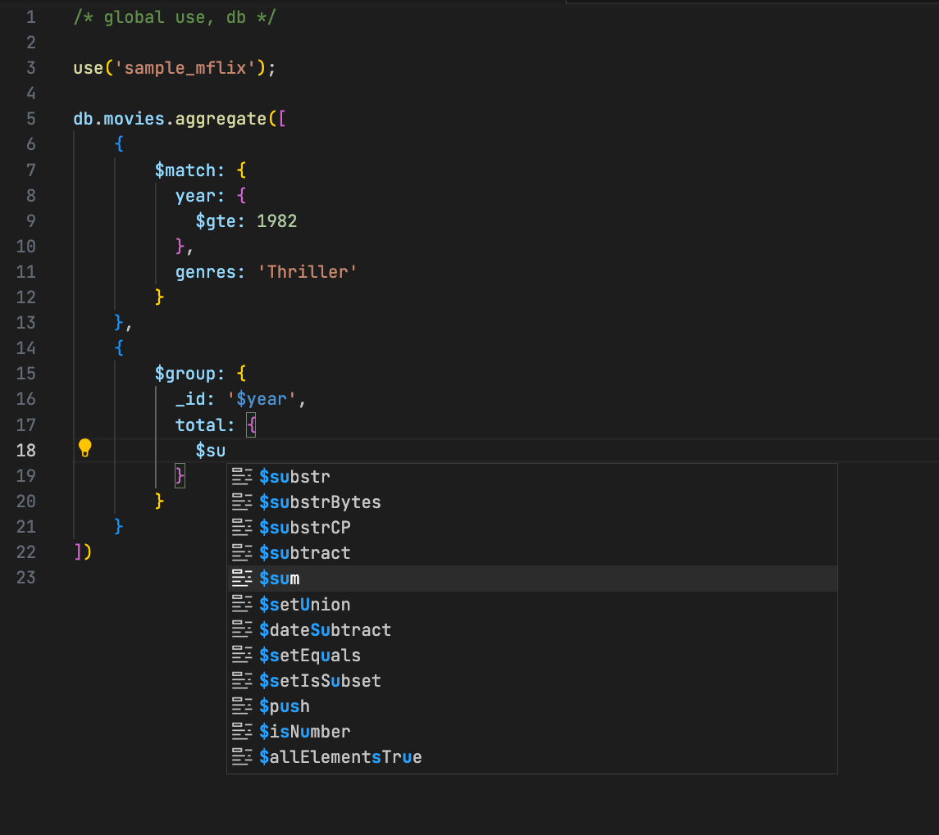
Task: Click the 'sample_mflix' string literal
Action: pyautogui.click(x=185, y=68)
